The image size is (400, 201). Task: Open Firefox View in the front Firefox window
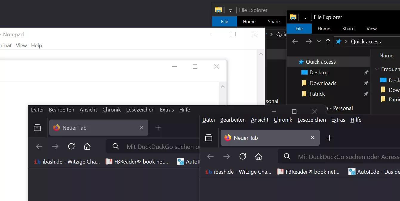pyautogui.click(x=209, y=138)
